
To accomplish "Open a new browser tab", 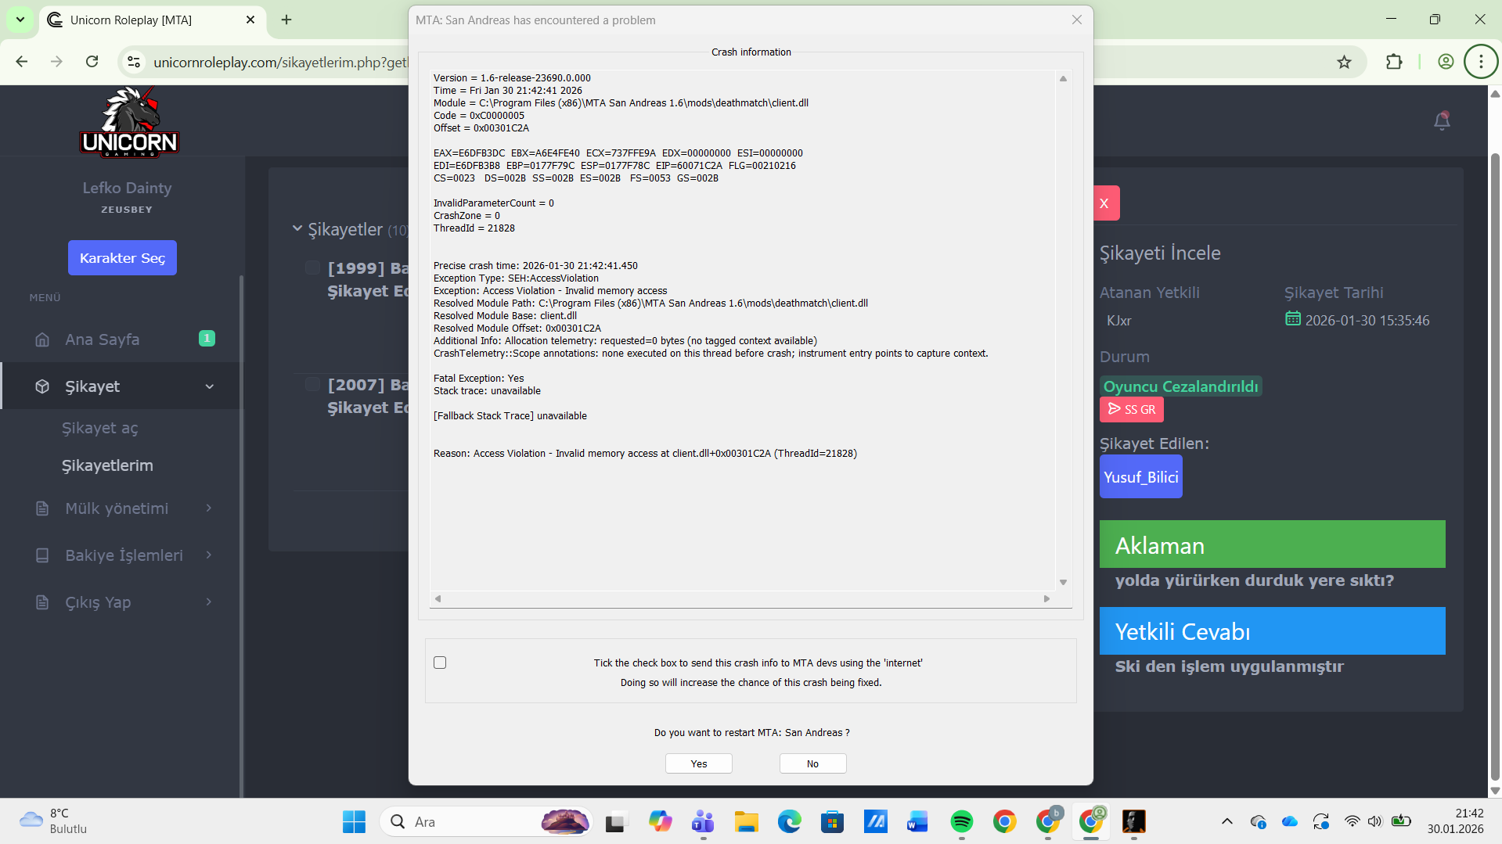I will 286,20.
